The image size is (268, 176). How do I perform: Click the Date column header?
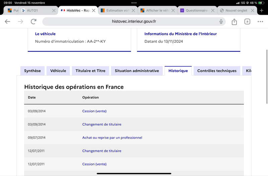click(32, 98)
